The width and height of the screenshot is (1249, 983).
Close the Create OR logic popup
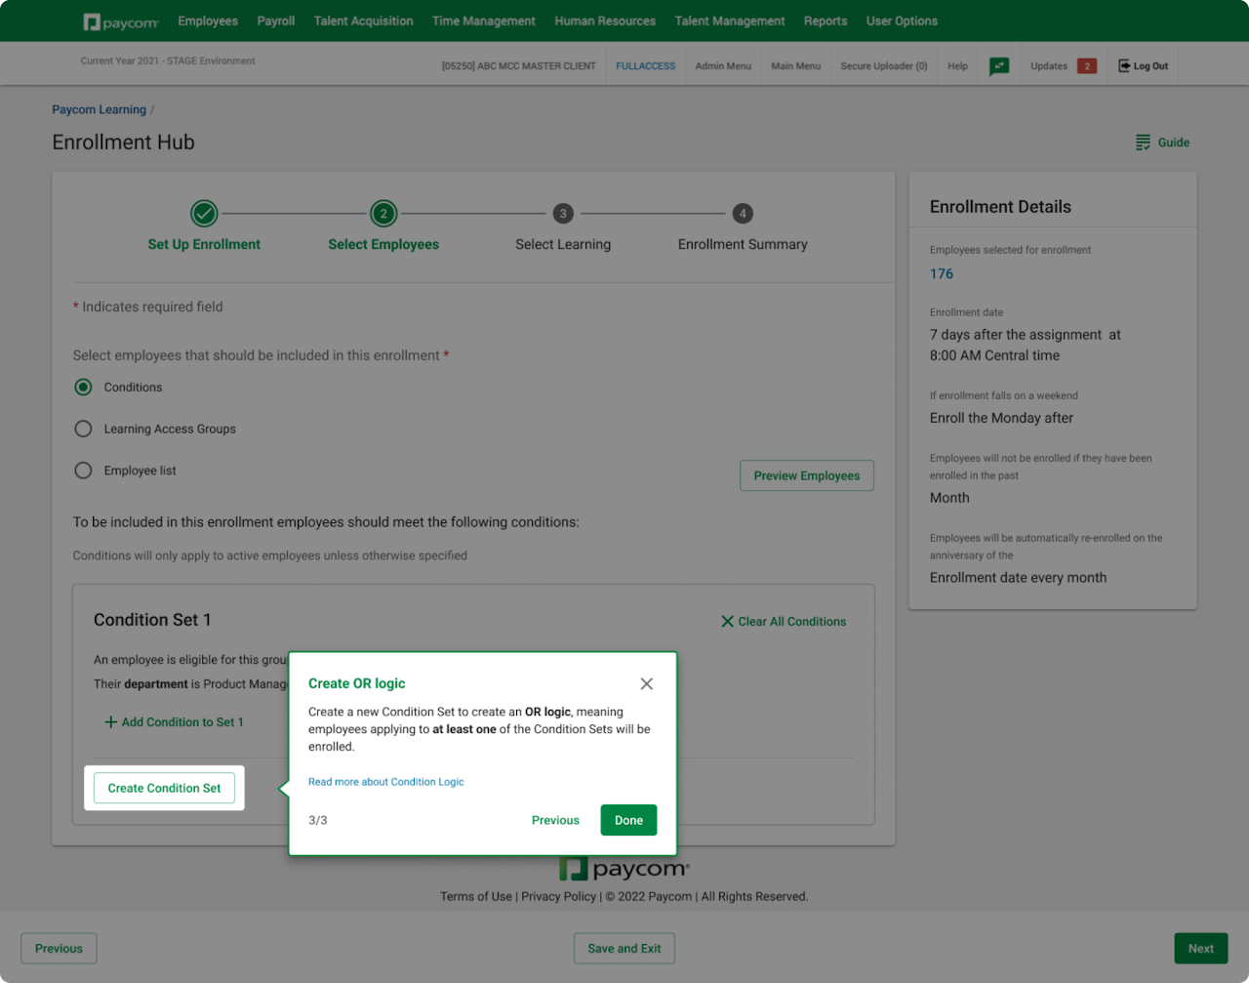click(647, 683)
